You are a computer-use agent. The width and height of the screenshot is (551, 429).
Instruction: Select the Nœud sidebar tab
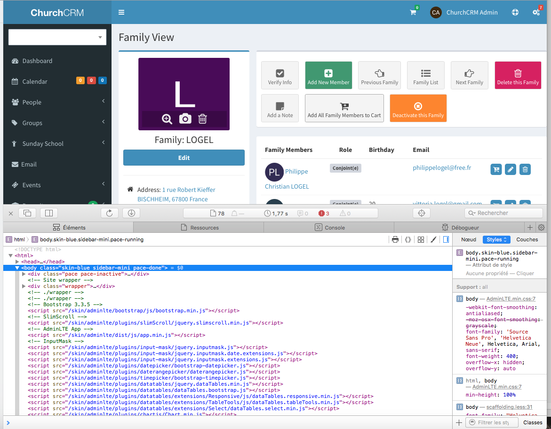pyautogui.click(x=468, y=239)
